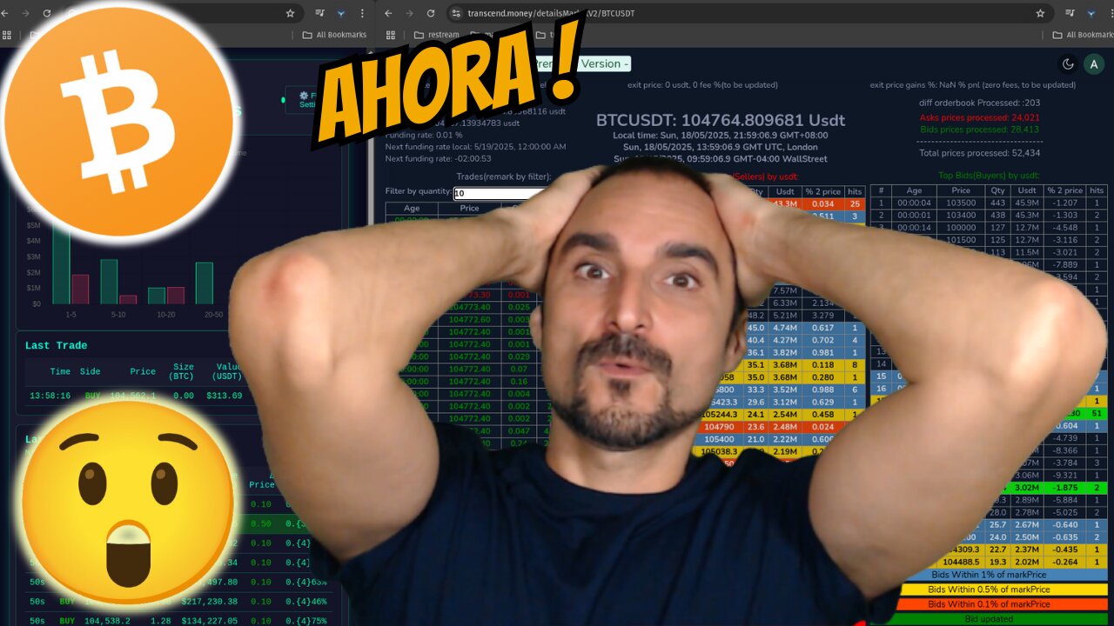Open apps grid in left browser bookmarks bar
1114x626 pixels.
(x=7, y=35)
